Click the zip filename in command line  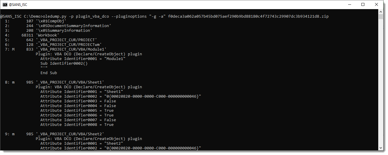[248, 16]
